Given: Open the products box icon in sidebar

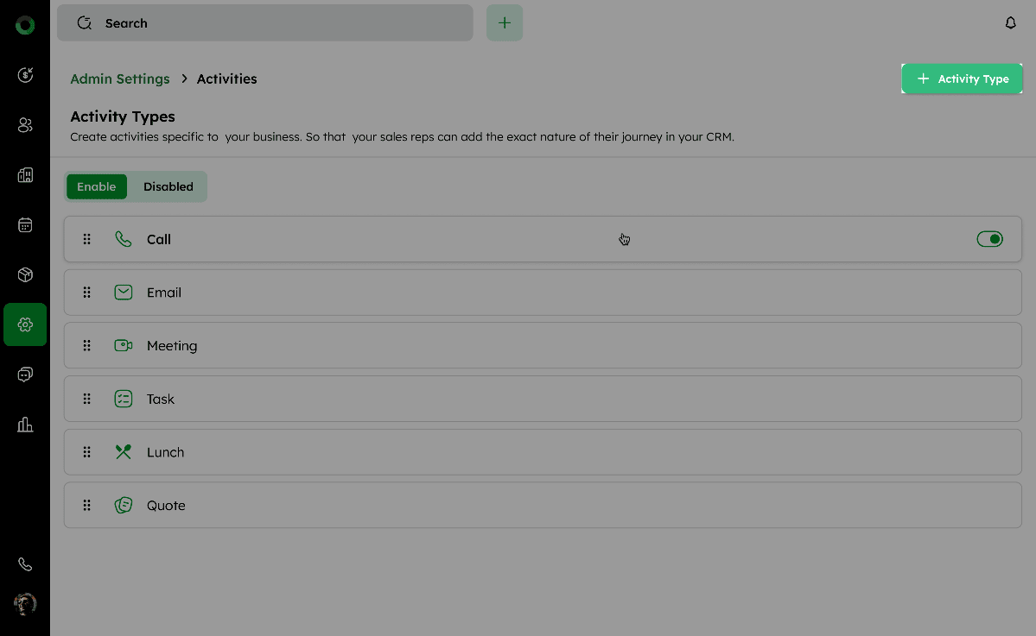Looking at the screenshot, I should (25, 275).
